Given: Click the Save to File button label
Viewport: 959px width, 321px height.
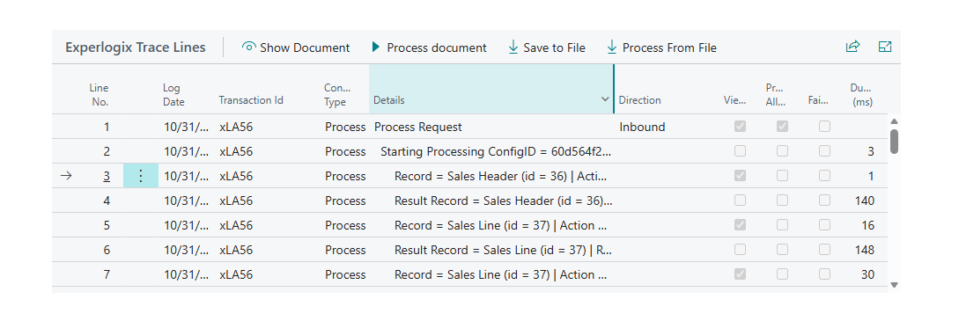Looking at the screenshot, I should [554, 47].
